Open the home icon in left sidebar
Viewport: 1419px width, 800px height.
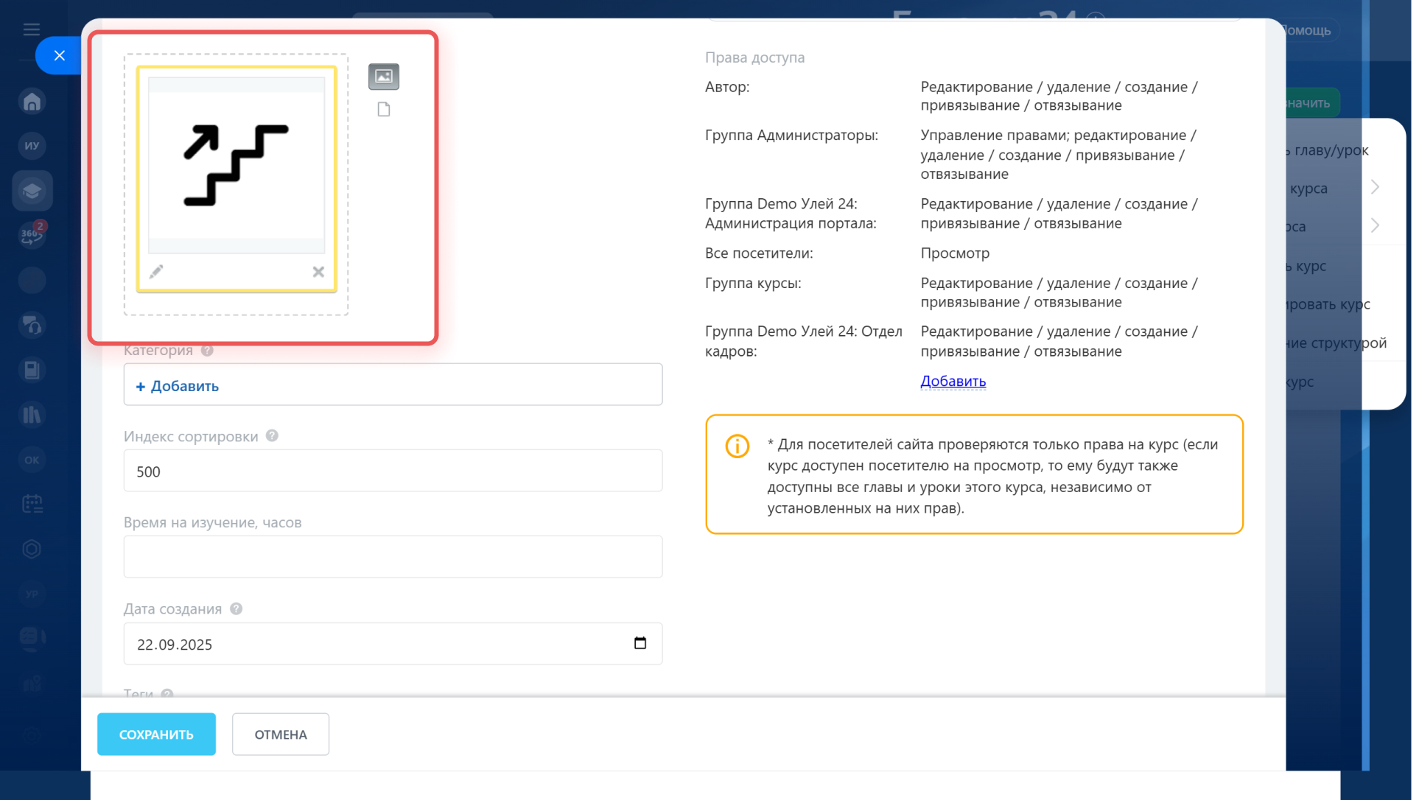tap(32, 102)
